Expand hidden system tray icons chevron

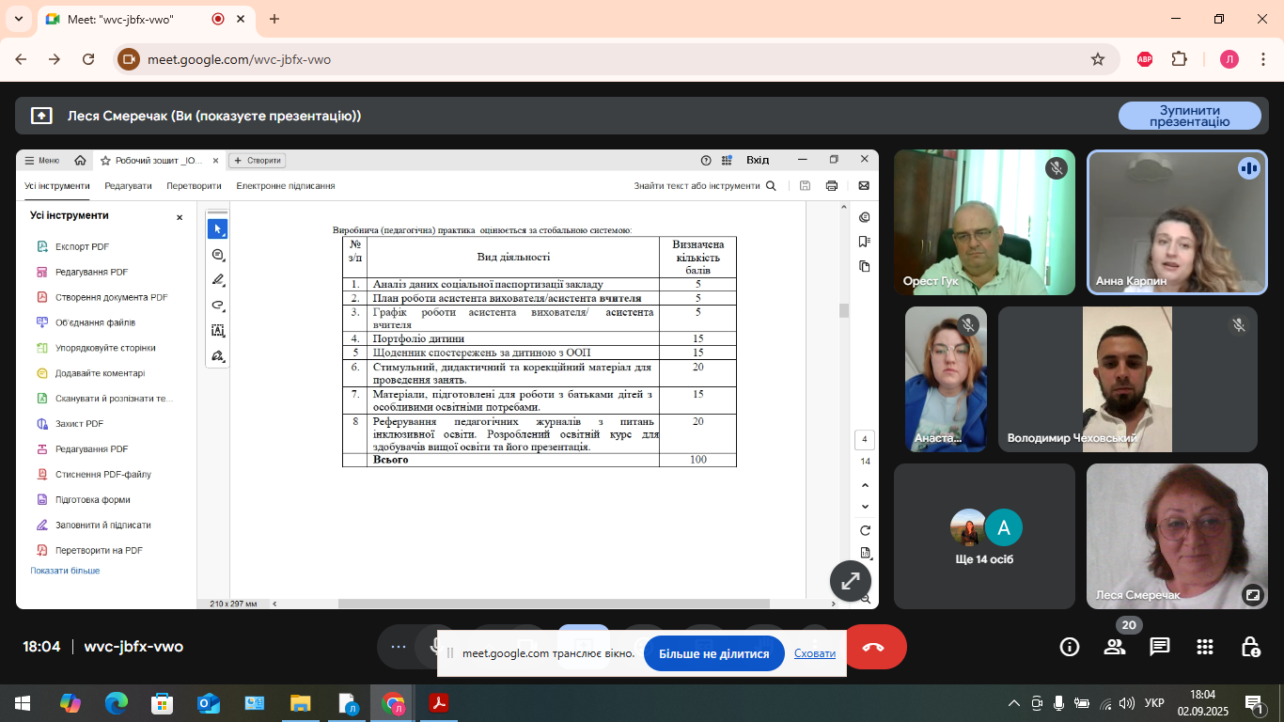[x=1013, y=703]
